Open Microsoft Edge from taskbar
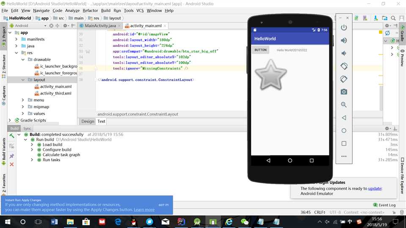Viewport: 406px width, 228px height. (118, 222)
